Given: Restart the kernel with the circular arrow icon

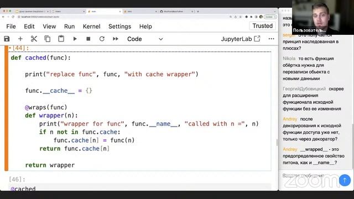Looking at the screenshot, I should pos(102,39).
